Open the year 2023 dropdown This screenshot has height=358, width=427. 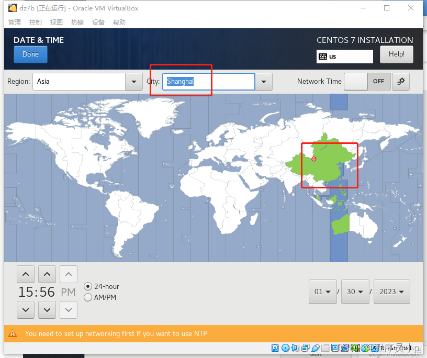391,292
